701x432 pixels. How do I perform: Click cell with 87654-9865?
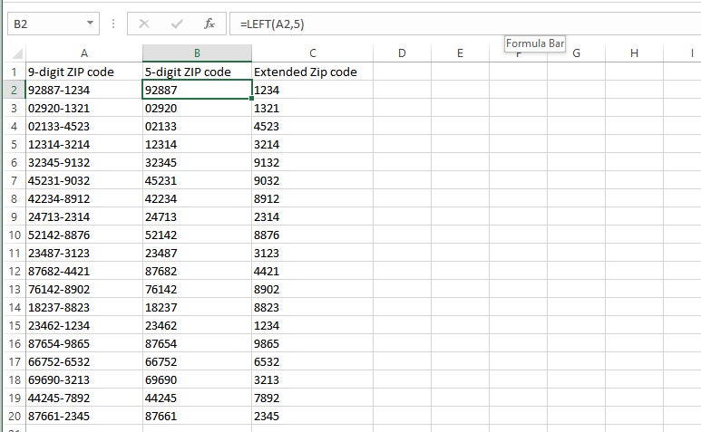pyautogui.click(x=84, y=344)
